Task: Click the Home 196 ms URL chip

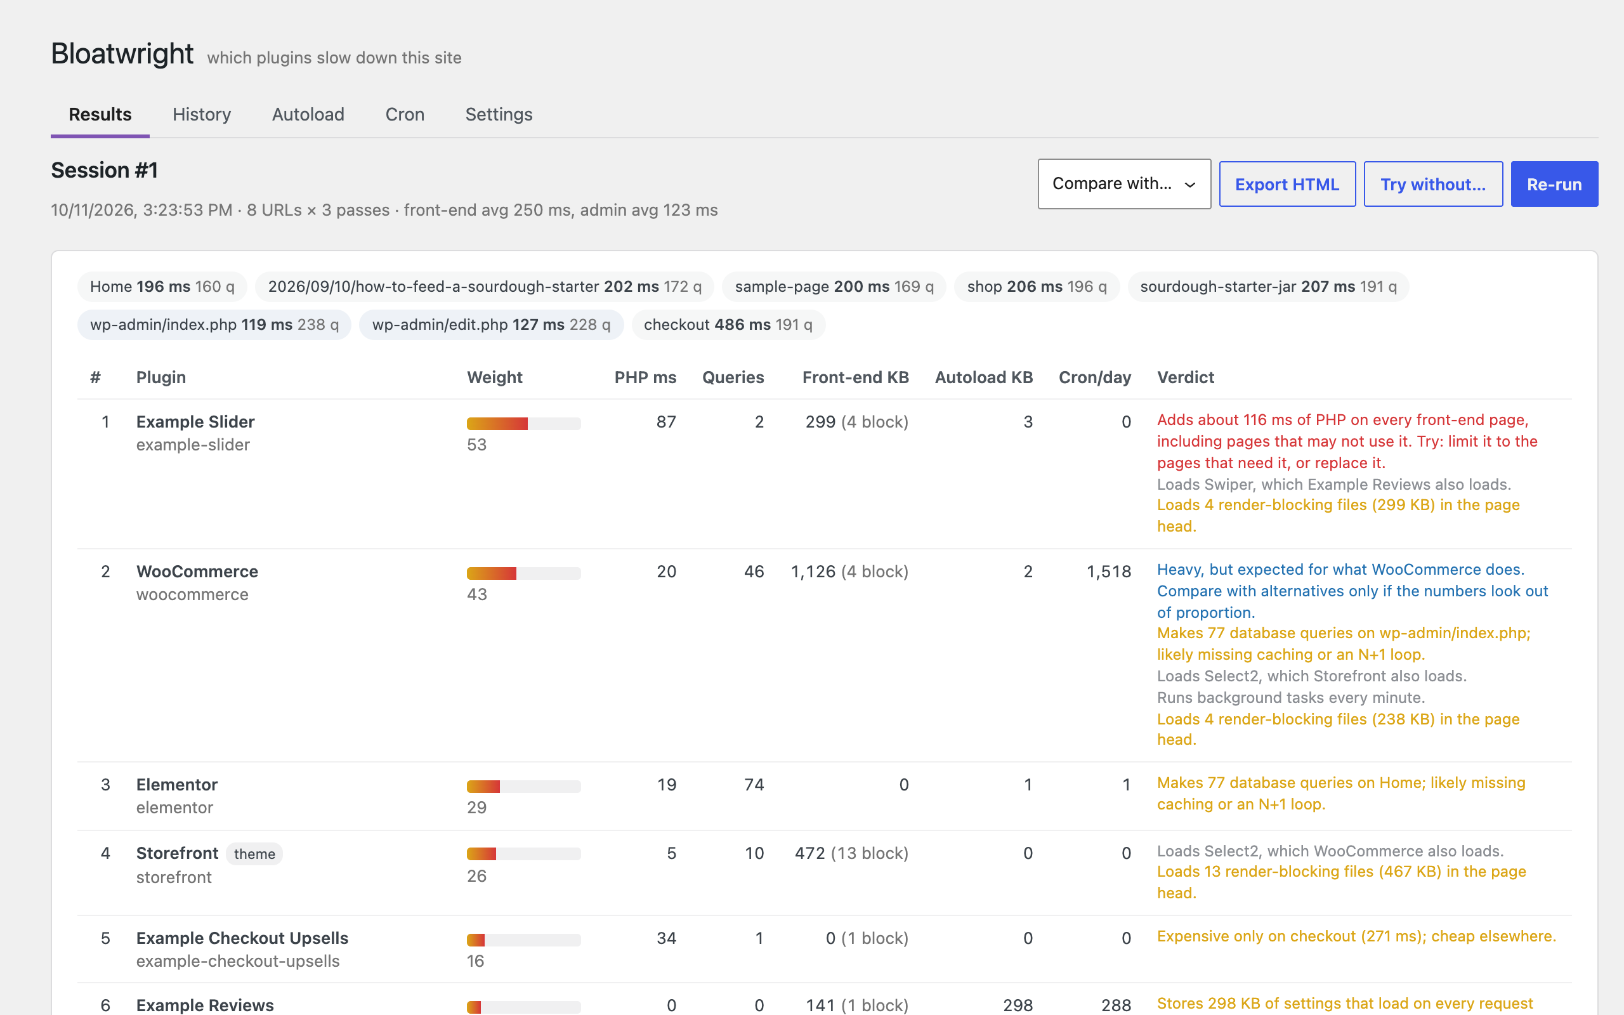Action: [162, 287]
